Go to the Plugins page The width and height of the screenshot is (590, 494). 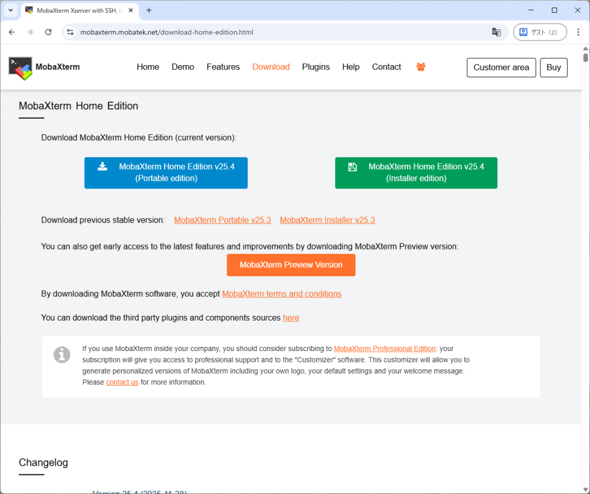click(x=316, y=67)
